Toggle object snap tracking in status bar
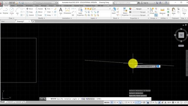 pyautogui.click(x=136, y=102)
